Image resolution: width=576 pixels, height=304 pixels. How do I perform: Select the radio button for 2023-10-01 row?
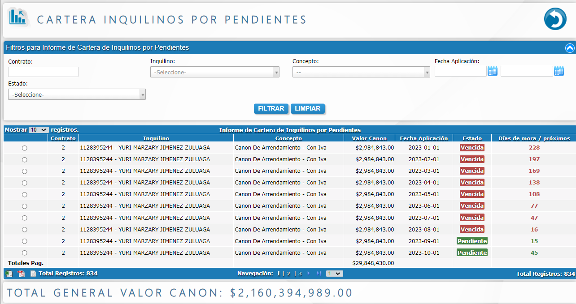pos(25,253)
